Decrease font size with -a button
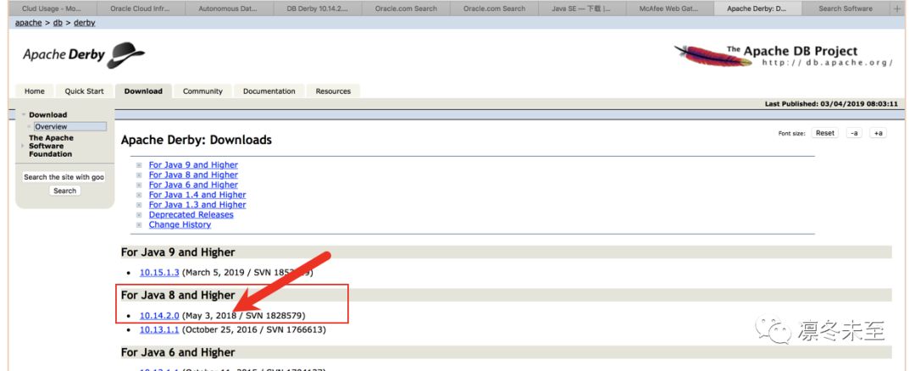 (854, 133)
